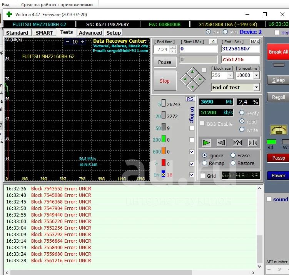The image size is (289, 275).
Task: Select the butterfly seek arrows button
Action: point(253,143)
